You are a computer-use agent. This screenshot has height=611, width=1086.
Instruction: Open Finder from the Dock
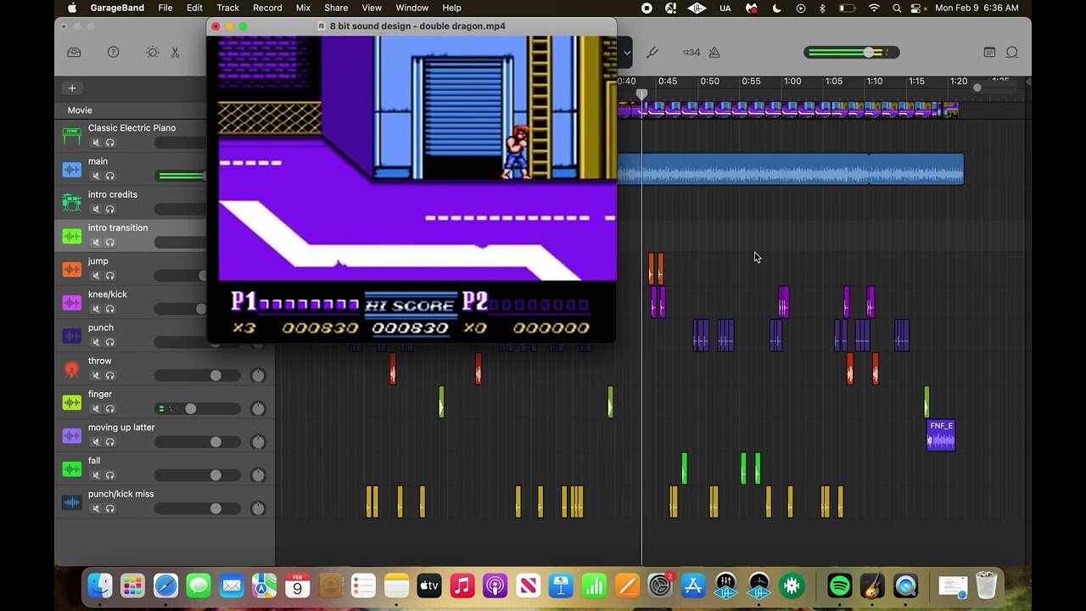point(100,586)
